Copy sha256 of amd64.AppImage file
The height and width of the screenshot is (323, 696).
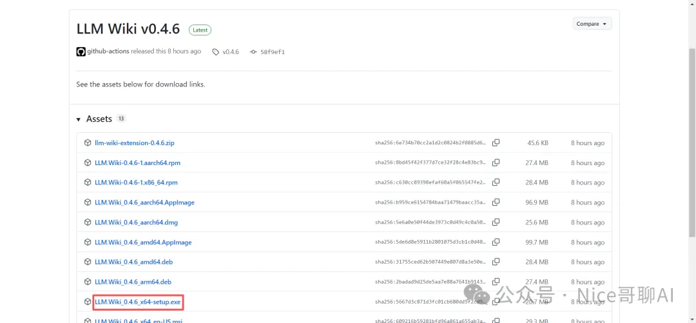496,242
